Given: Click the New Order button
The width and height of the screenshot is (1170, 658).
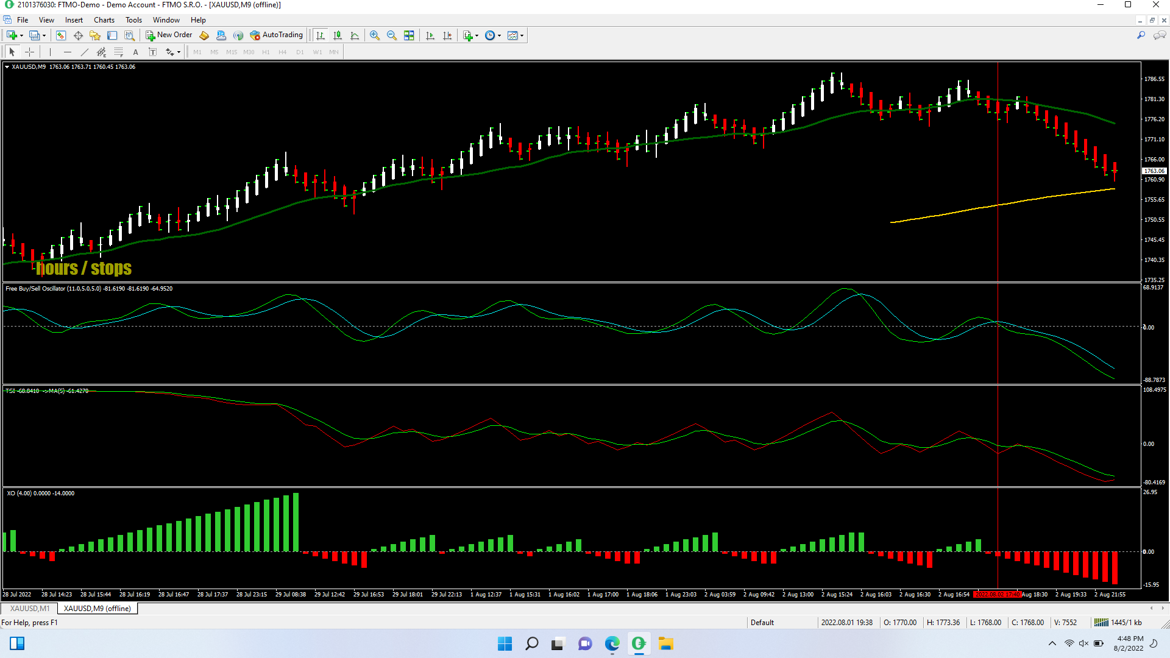Looking at the screenshot, I should [x=169, y=35].
